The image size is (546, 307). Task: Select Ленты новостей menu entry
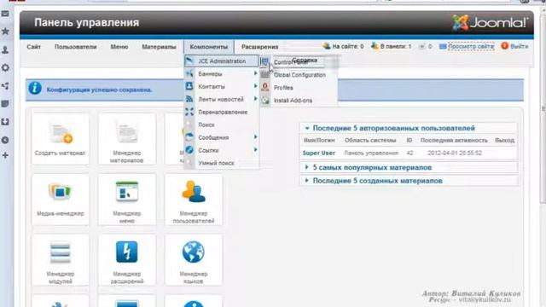tap(222, 99)
